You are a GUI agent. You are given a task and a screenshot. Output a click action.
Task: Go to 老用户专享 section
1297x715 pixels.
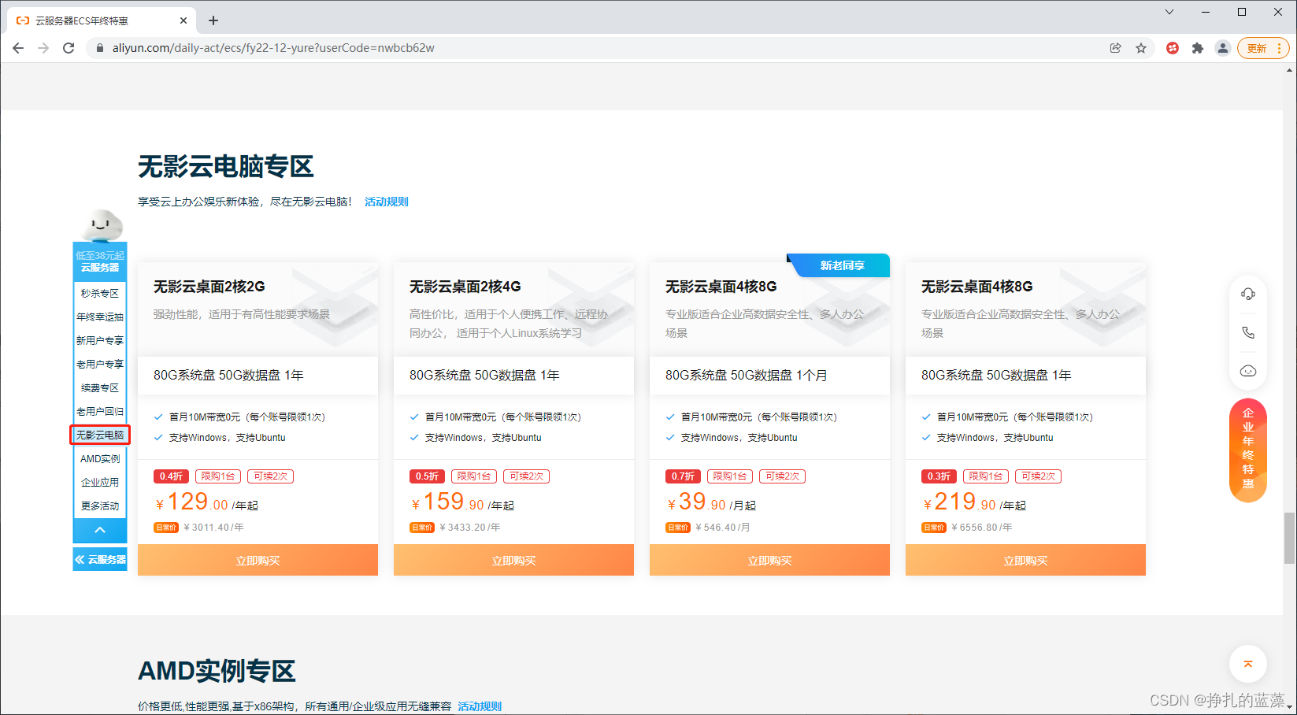coord(100,364)
